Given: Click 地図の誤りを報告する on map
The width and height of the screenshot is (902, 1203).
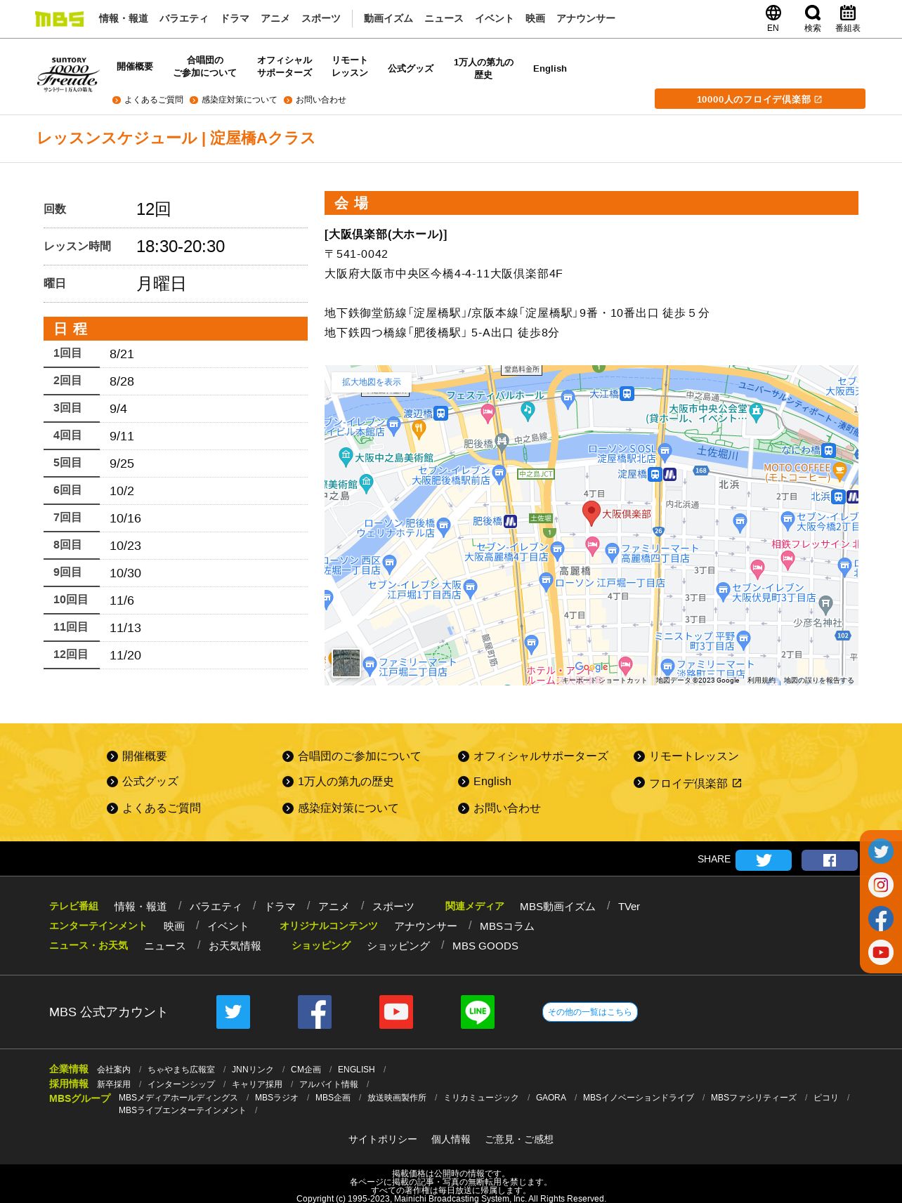Looking at the screenshot, I should [819, 681].
